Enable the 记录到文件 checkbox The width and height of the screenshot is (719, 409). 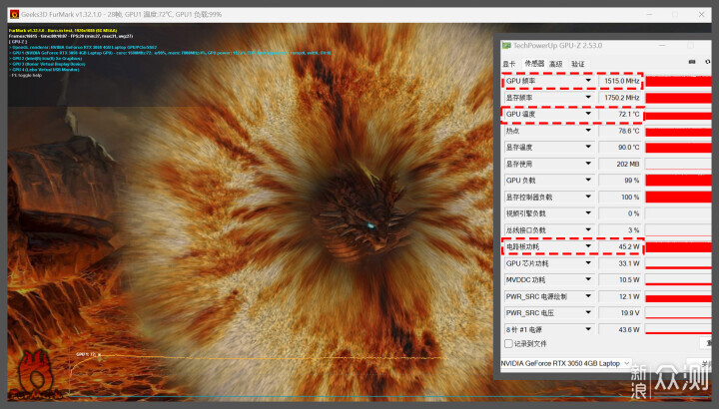tap(508, 343)
